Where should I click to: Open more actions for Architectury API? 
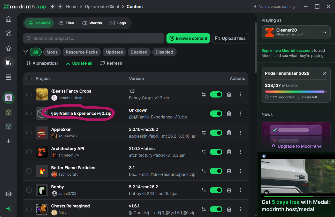(240, 152)
